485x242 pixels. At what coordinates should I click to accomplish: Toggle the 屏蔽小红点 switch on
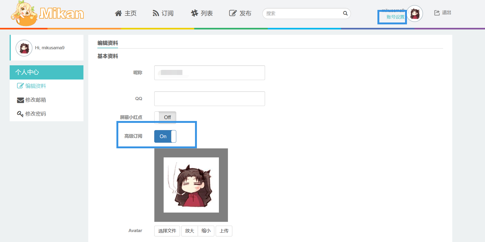[165, 117]
